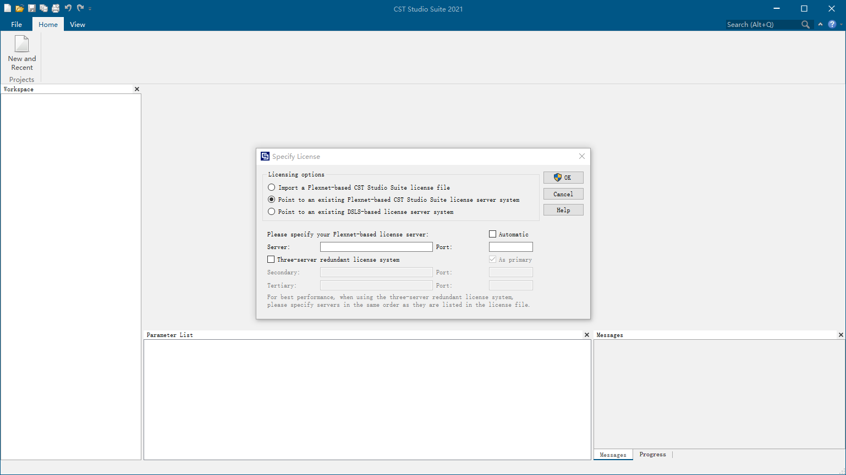
Task: Confirm with the OK shield button
Action: pyautogui.click(x=563, y=178)
